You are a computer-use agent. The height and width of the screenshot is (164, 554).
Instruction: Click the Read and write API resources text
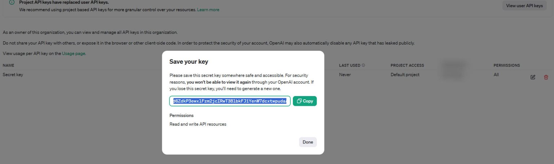[x=198, y=124]
